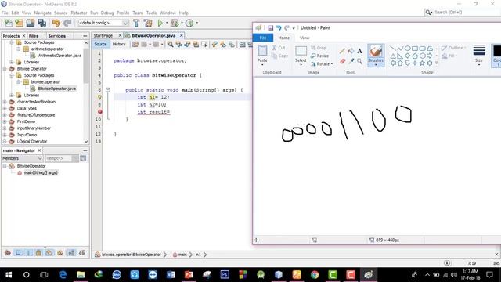Click NetBeans search field

click(x=463, y=13)
